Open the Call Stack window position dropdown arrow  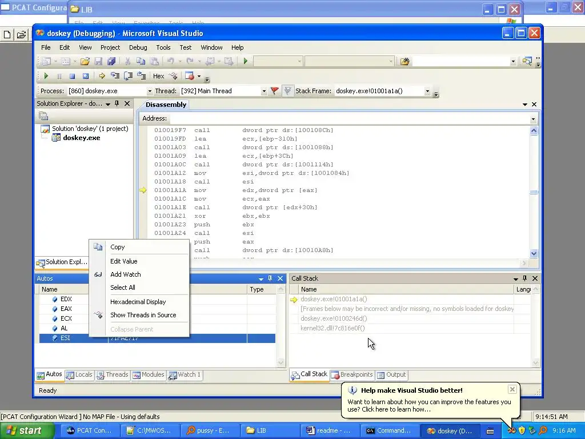516,279
